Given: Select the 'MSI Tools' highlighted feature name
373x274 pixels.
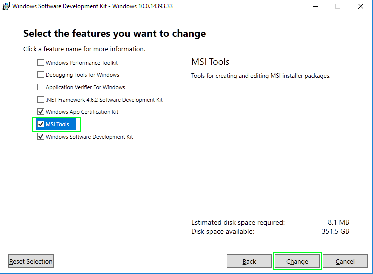Looking at the screenshot, I should (57, 124).
